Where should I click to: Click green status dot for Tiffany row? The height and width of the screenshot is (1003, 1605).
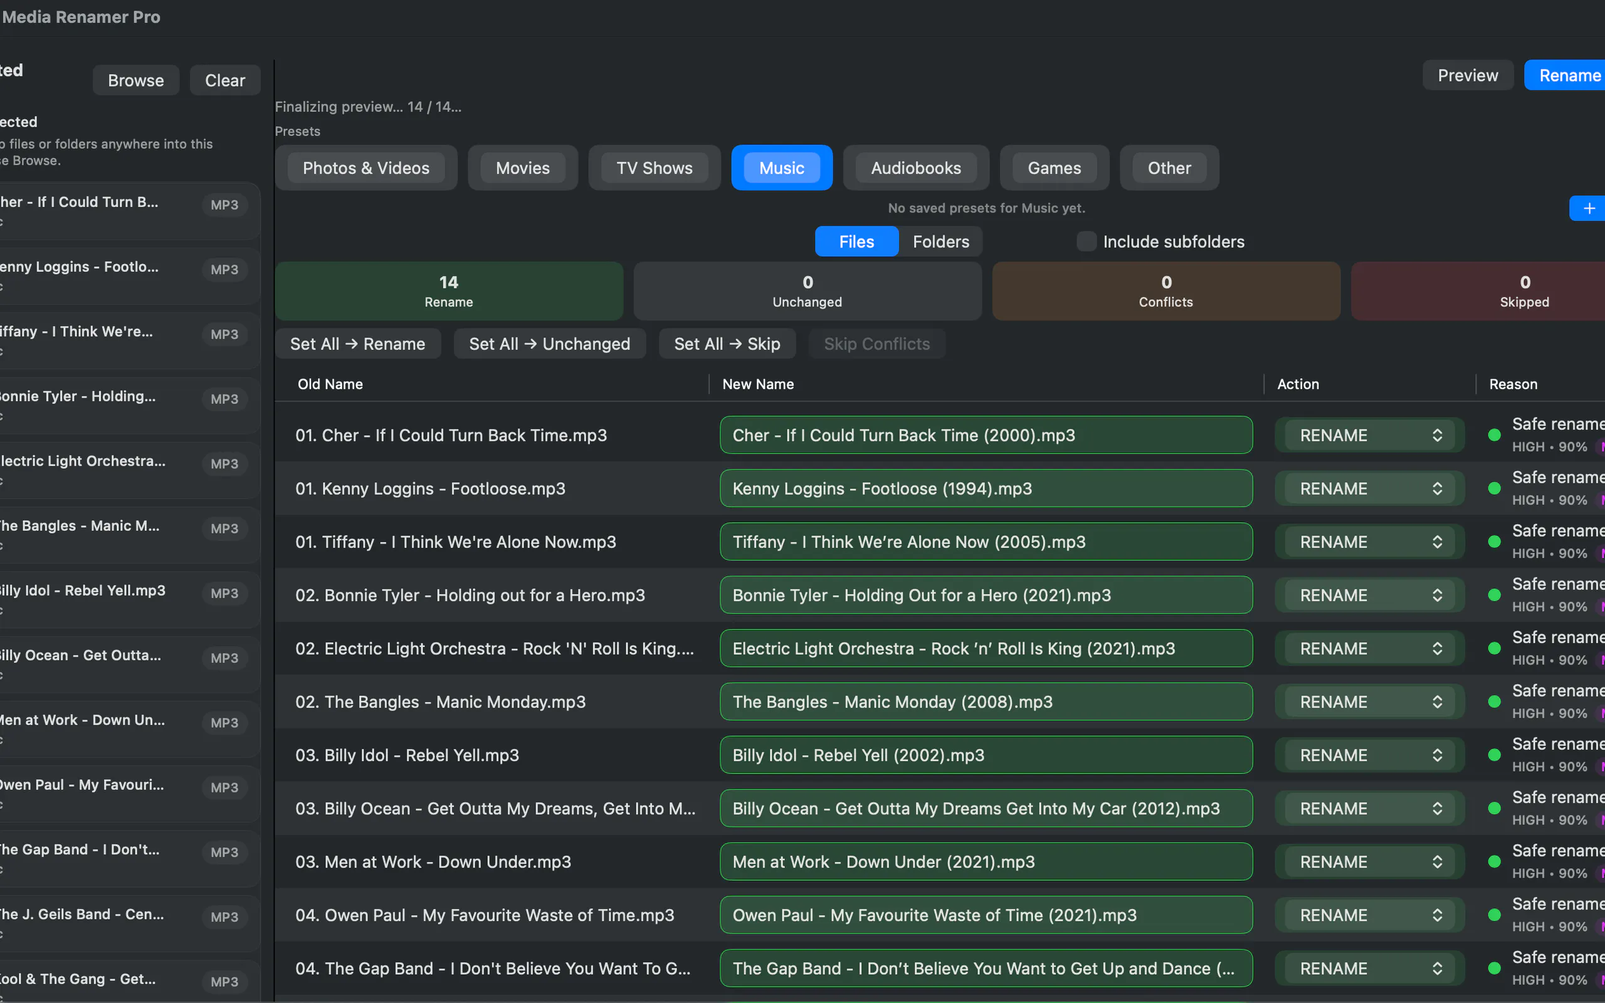(1494, 542)
